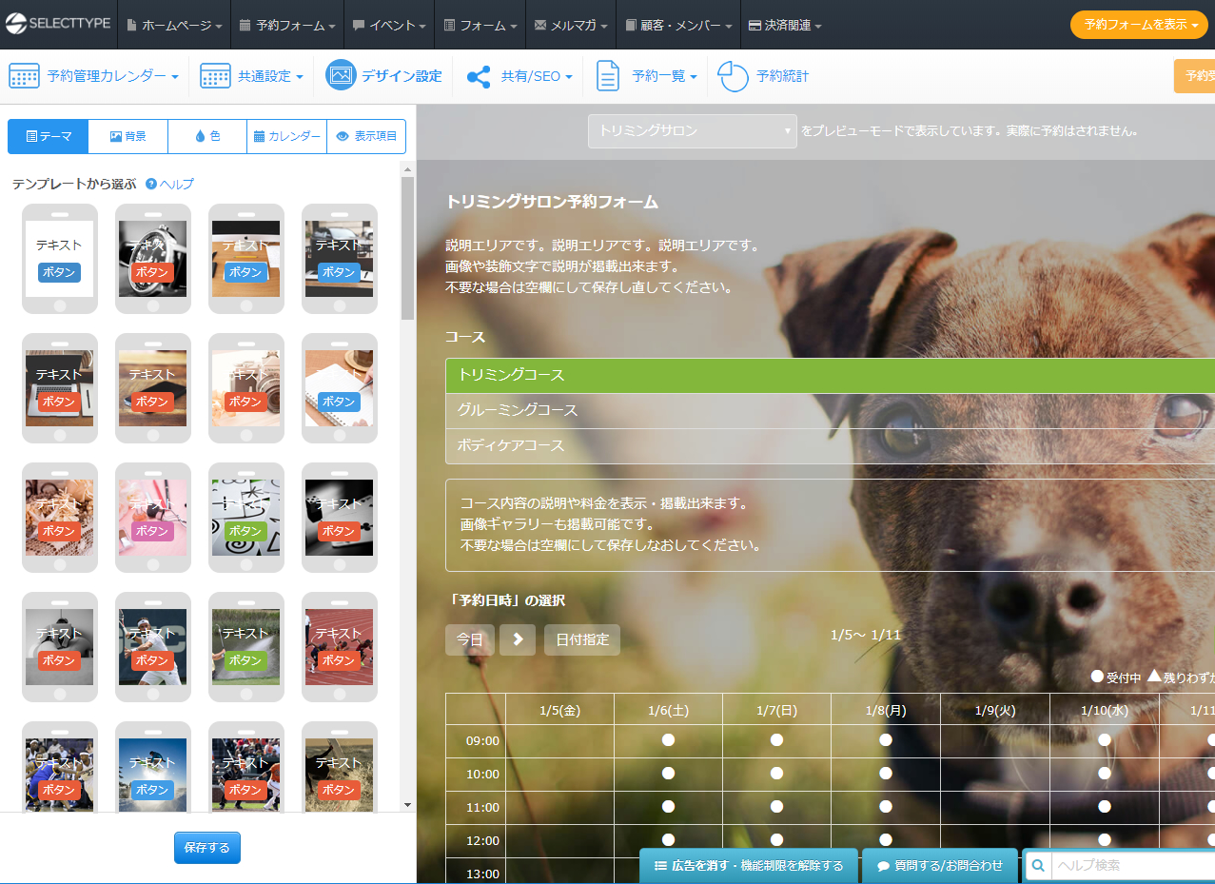Click the reservation list document icon
1215x884 pixels.
click(x=607, y=76)
